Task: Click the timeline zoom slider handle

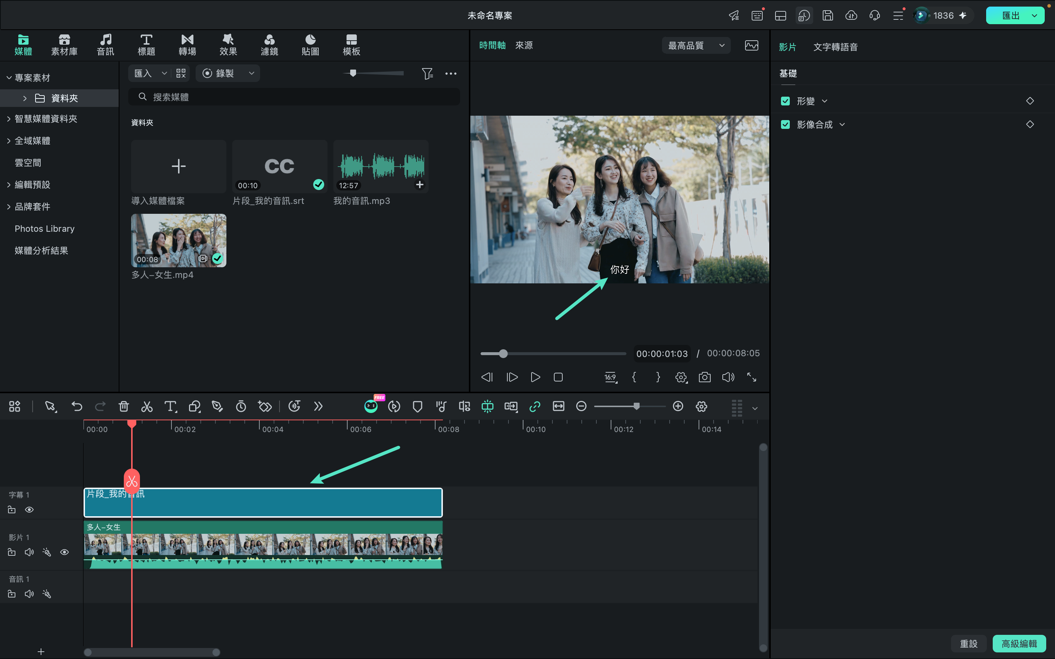Action: pyautogui.click(x=637, y=406)
